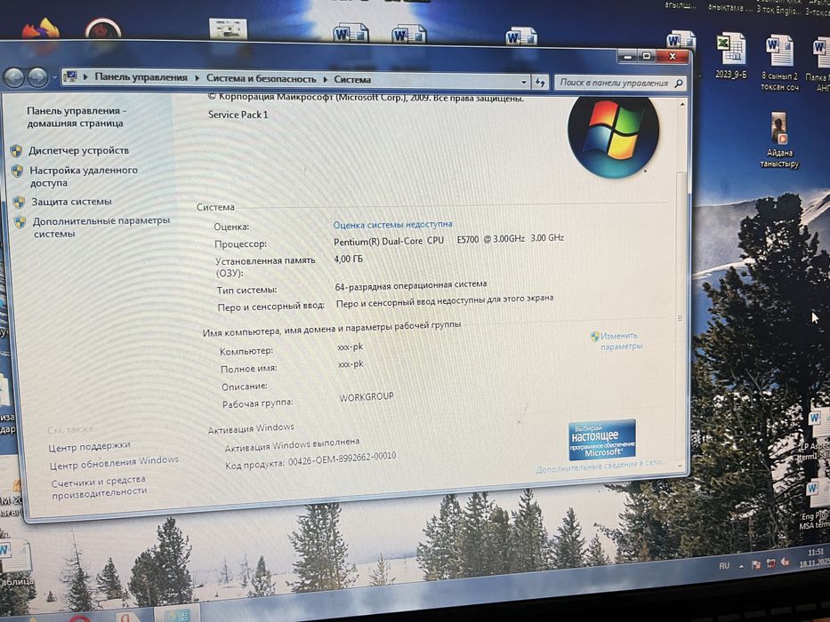Select Word file '8 сынып 2 тоқсан соч'

tap(779, 62)
